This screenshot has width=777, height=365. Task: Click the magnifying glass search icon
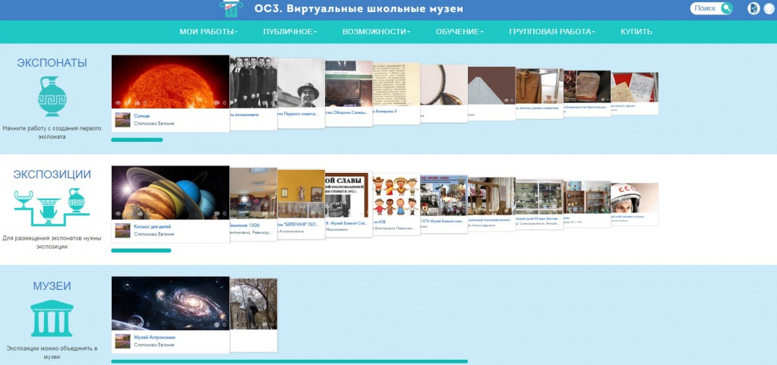(726, 8)
